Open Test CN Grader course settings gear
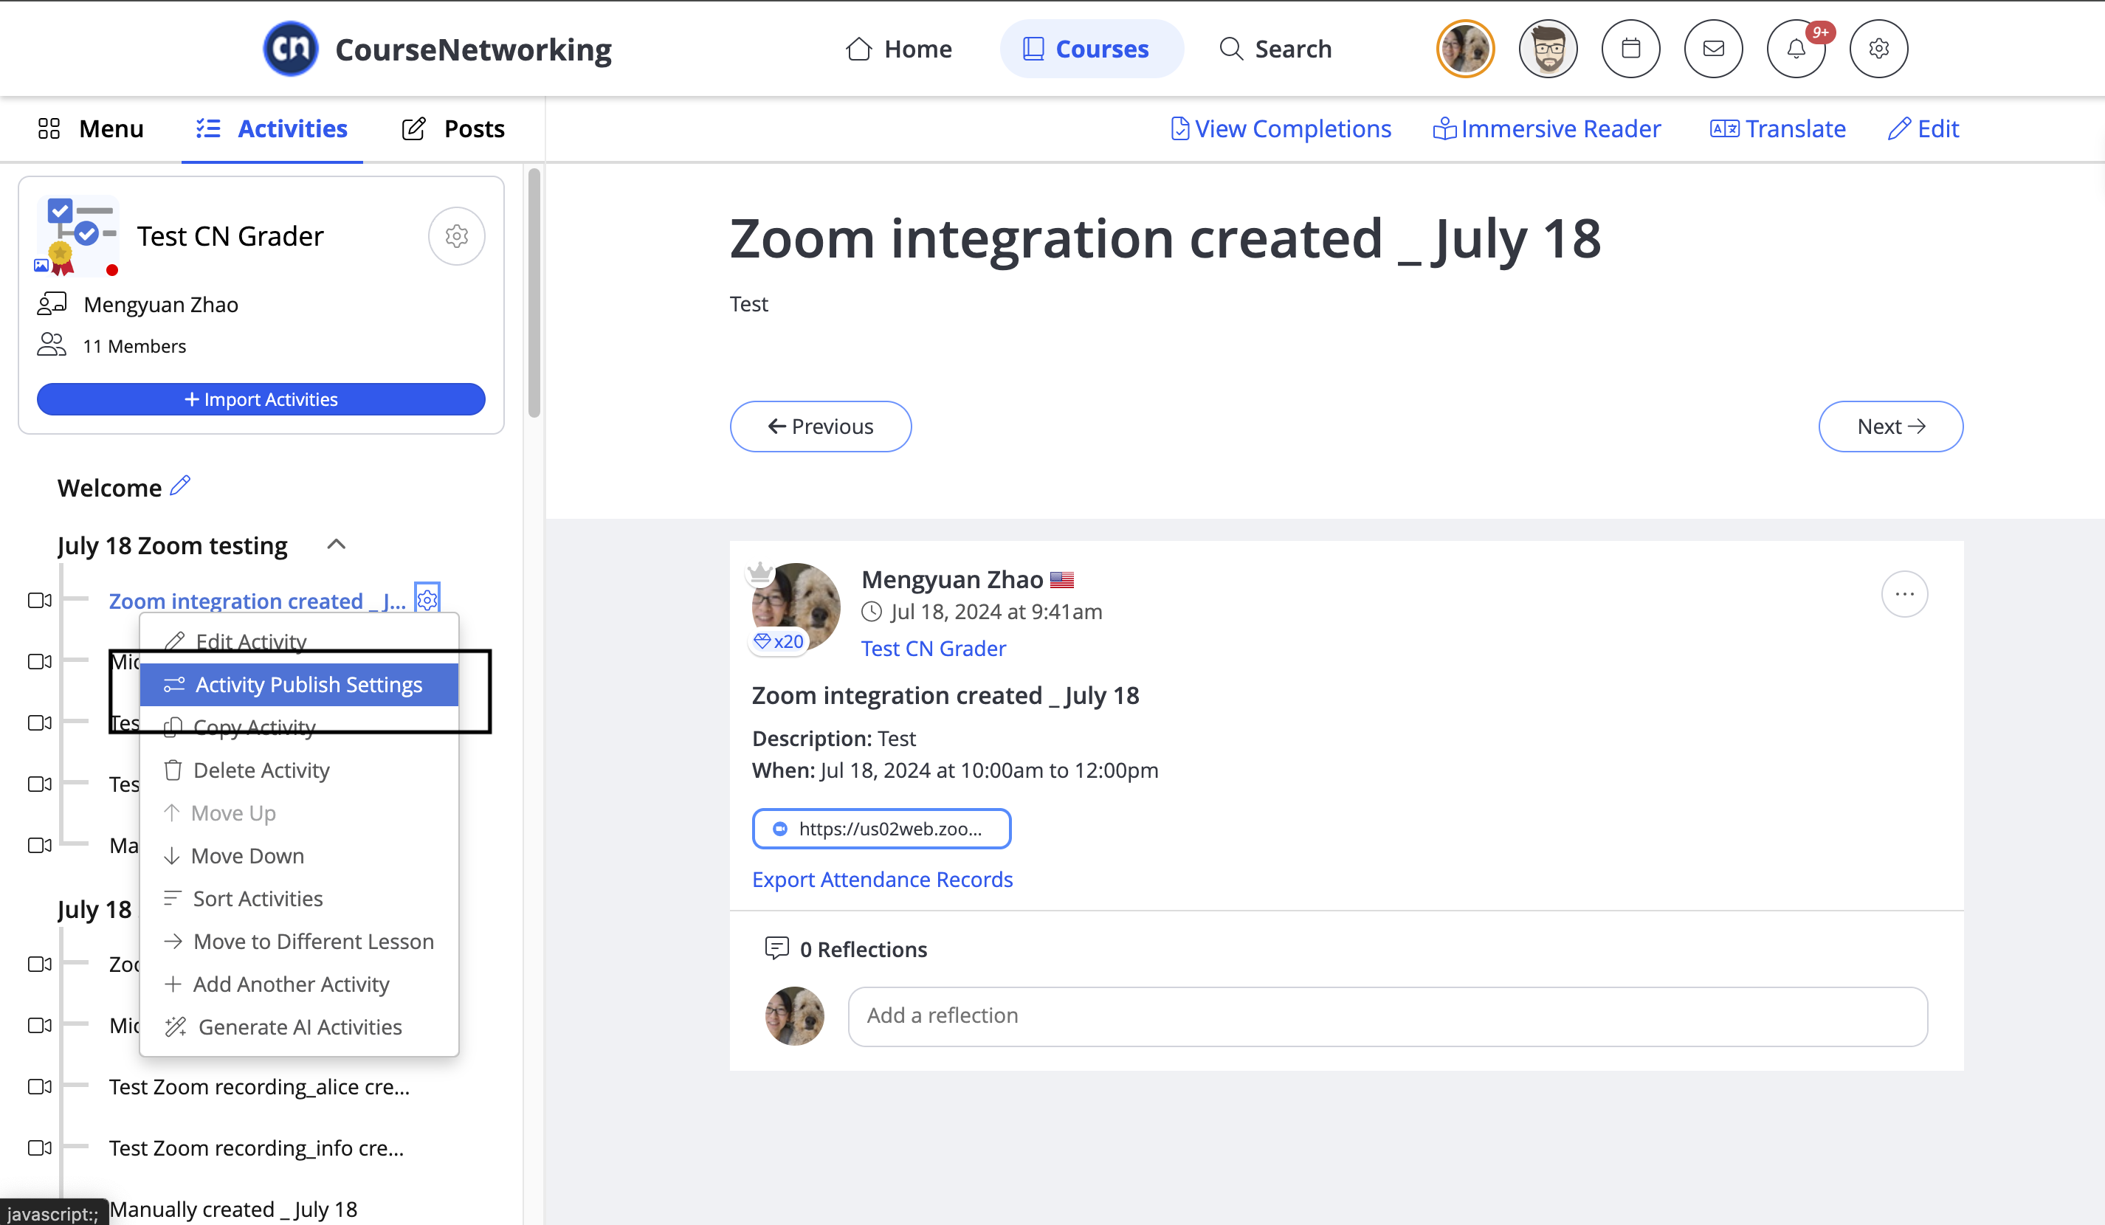2105x1225 pixels. [x=456, y=236]
